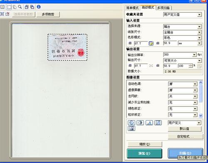This screenshot has height=163, width=208.
Task: Open the 选择来源 dropdown showing 稿台
Action: click(182, 27)
